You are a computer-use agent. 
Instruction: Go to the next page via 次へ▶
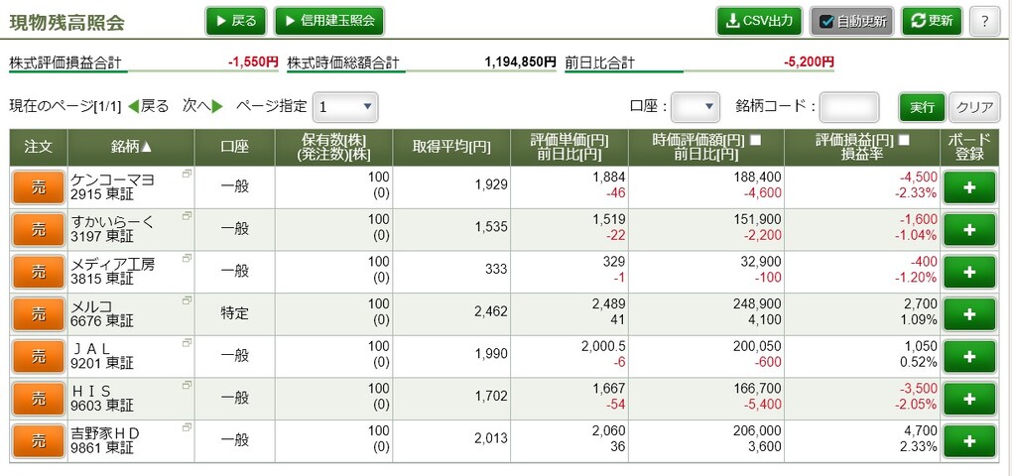point(202,106)
